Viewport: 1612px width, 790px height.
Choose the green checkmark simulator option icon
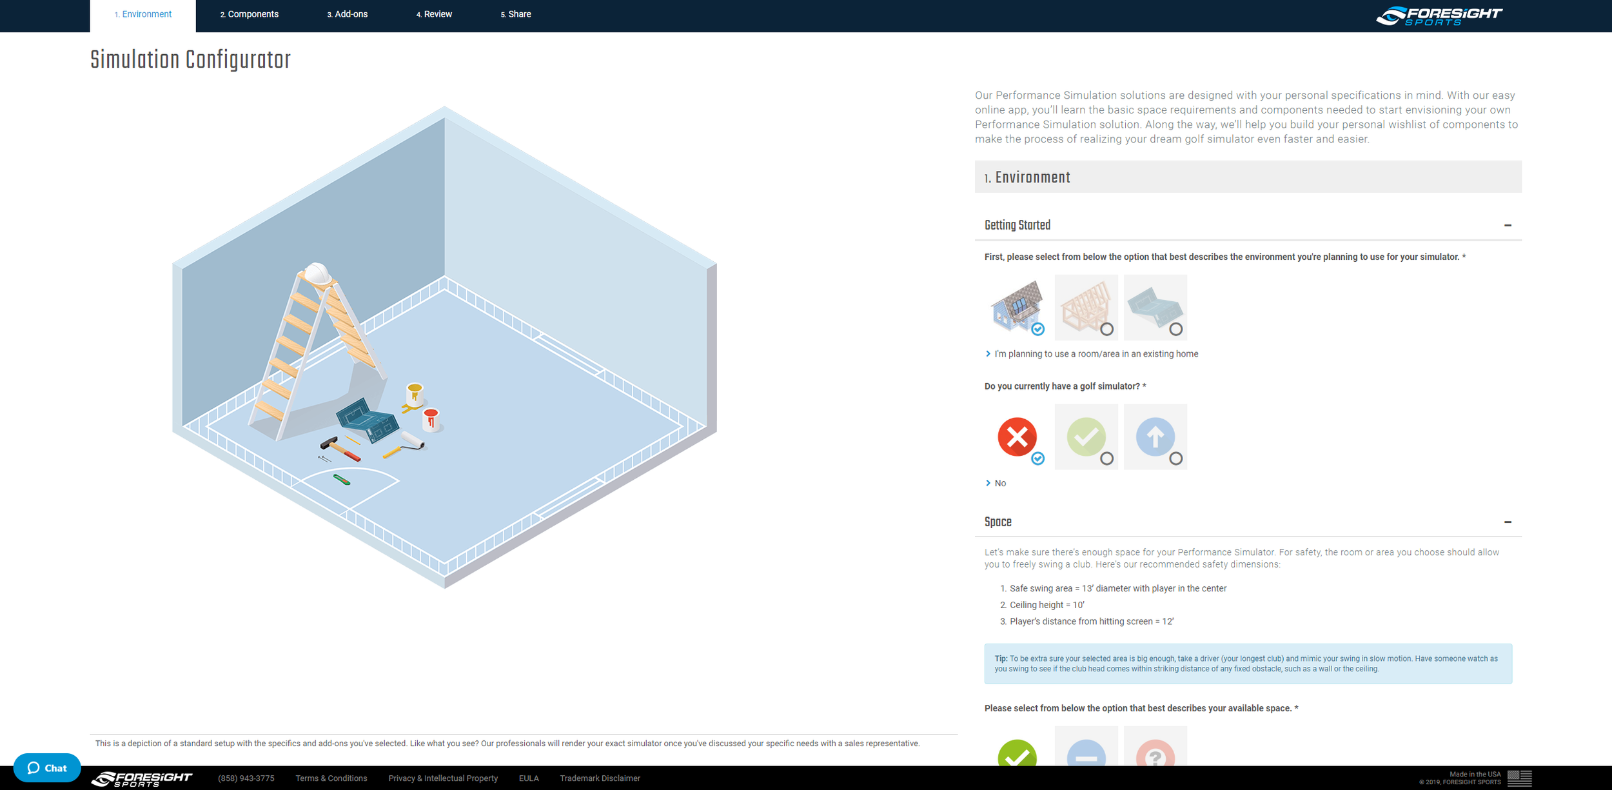tap(1085, 437)
